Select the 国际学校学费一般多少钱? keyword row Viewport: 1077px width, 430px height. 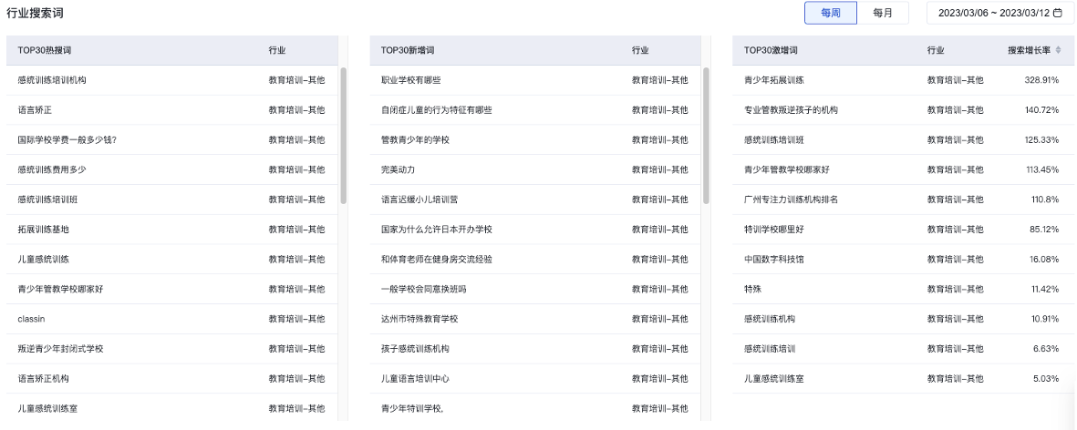tap(67, 139)
